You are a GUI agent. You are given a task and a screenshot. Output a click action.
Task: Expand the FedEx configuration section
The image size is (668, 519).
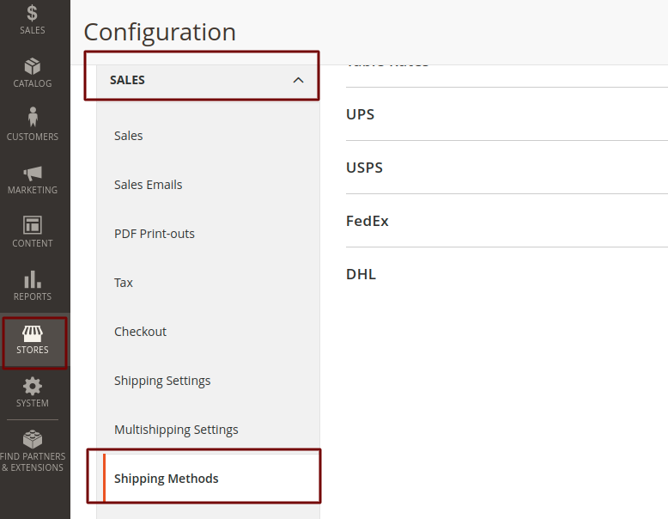click(x=367, y=221)
